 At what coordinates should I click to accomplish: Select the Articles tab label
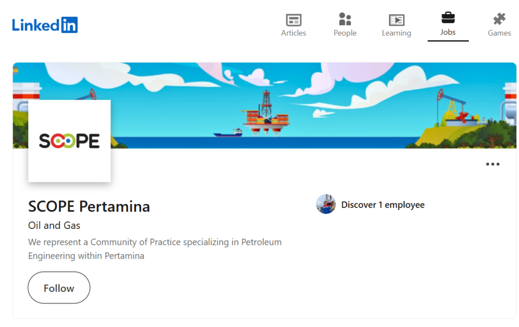point(293,33)
